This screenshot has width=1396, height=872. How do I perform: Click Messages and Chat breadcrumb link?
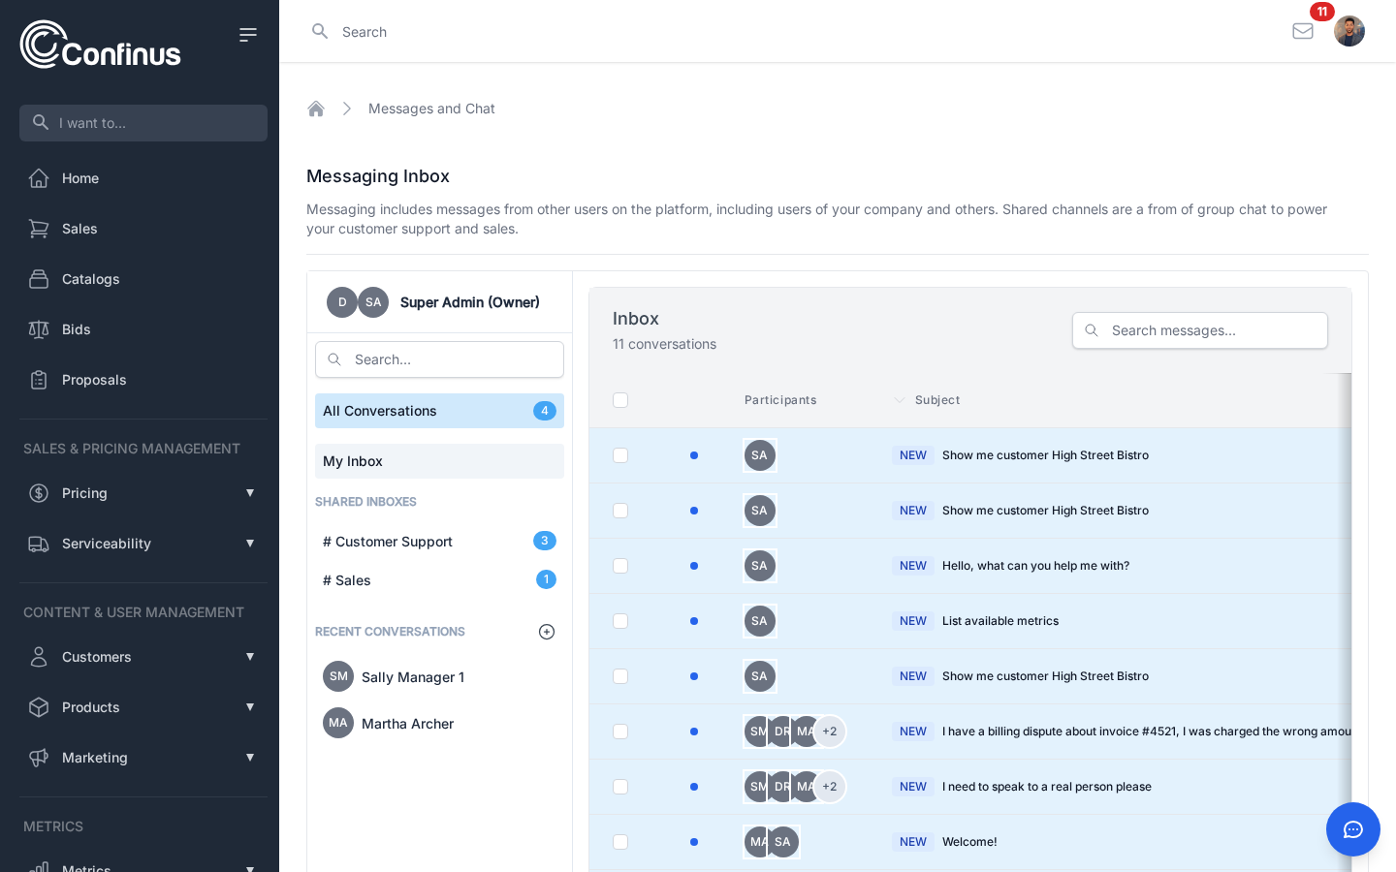(431, 109)
